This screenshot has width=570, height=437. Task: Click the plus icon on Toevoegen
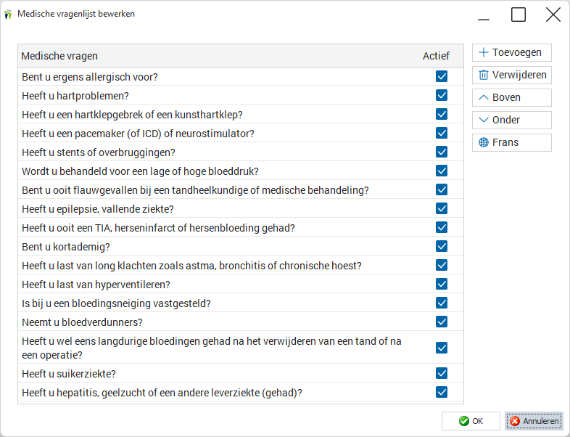[484, 52]
